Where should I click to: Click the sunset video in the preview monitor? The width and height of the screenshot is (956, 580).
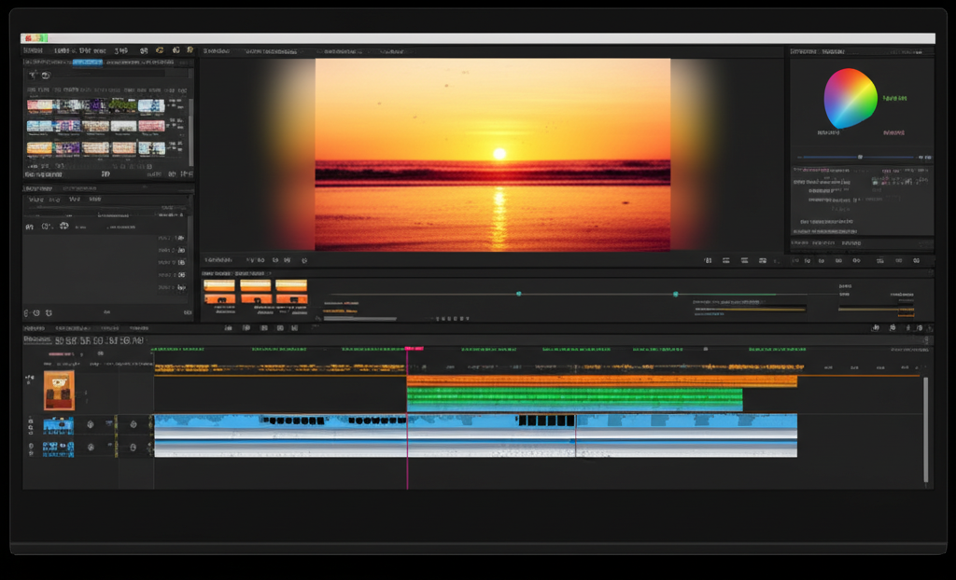point(492,154)
